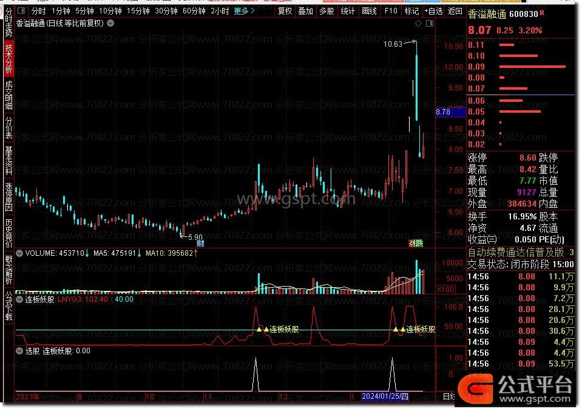Click the trade tick with volume 53.5万

pos(521,364)
